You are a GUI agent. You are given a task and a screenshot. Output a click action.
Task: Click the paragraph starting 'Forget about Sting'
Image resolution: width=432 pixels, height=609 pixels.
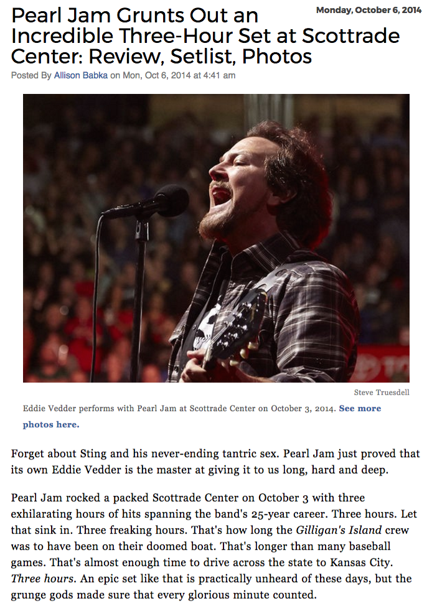point(215,462)
